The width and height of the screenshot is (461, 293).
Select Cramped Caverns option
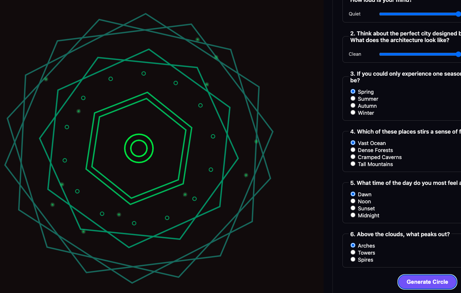[x=353, y=157]
